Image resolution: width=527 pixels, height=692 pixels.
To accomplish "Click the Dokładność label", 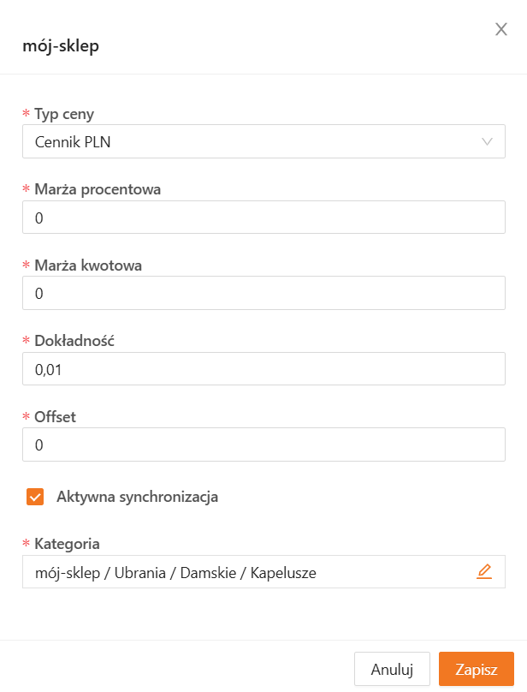I will pos(74,341).
